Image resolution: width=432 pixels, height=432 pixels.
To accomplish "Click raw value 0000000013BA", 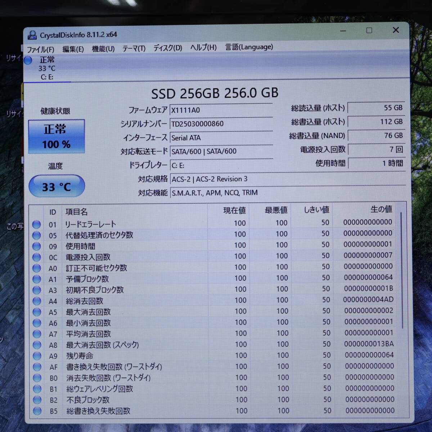I will point(369,344).
